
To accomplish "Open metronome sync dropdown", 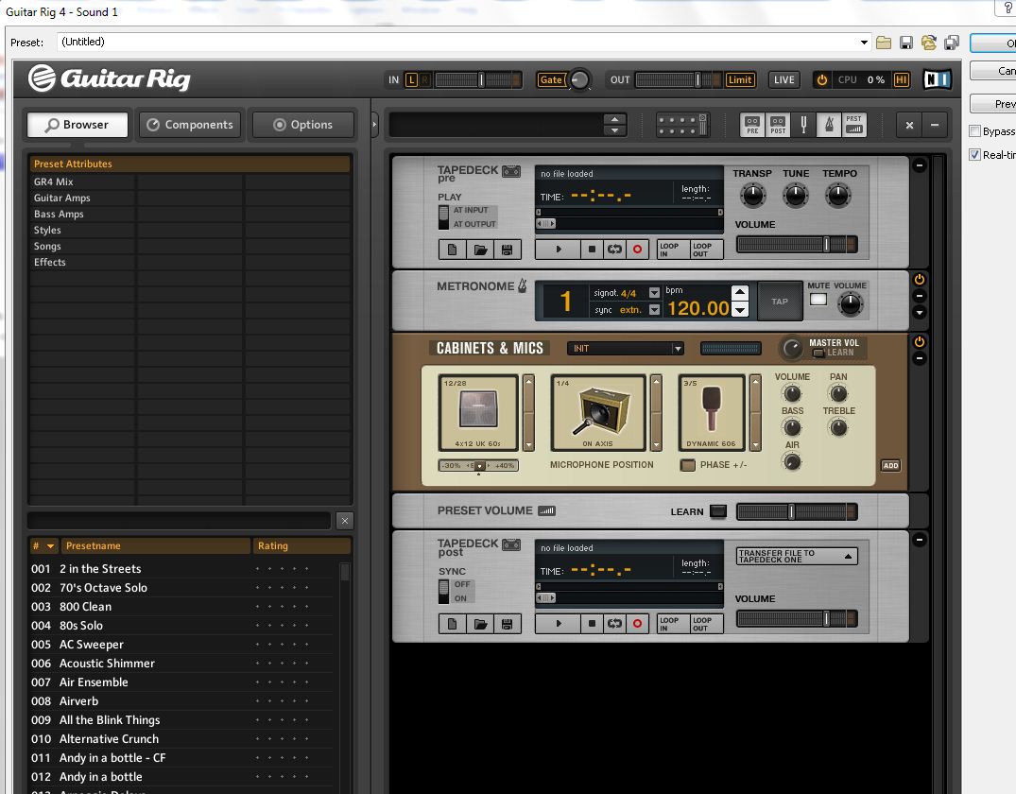I will pos(654,310).
